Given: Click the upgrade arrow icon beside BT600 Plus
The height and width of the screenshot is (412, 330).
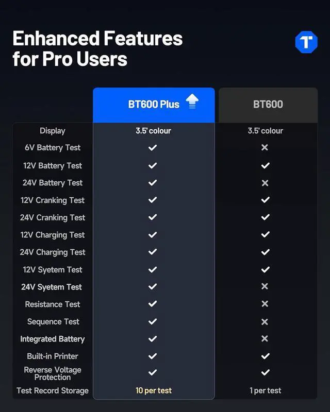Looking at the screenshot, I should pos(192,101).
